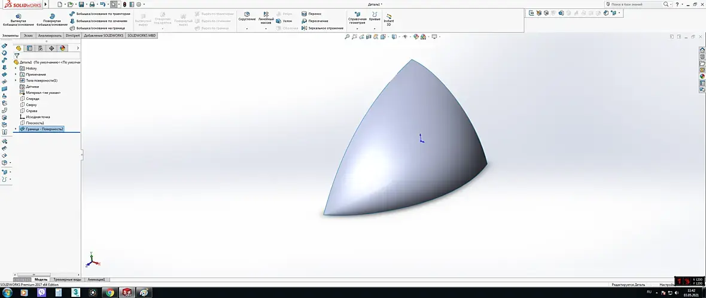
Task: Open the dropdown arrow under Кривые
Action: 375,28
